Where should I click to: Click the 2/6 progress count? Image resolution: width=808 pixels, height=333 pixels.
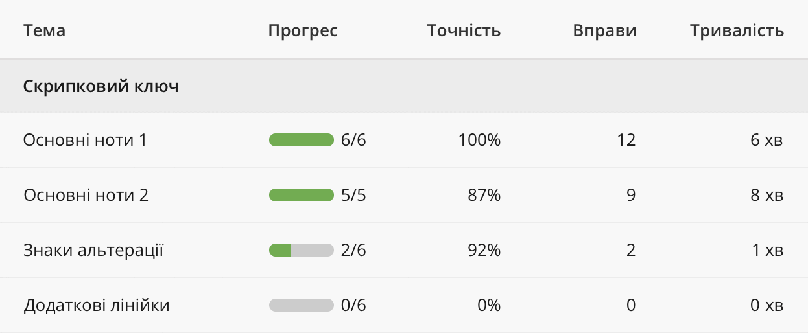pos(353,250)
